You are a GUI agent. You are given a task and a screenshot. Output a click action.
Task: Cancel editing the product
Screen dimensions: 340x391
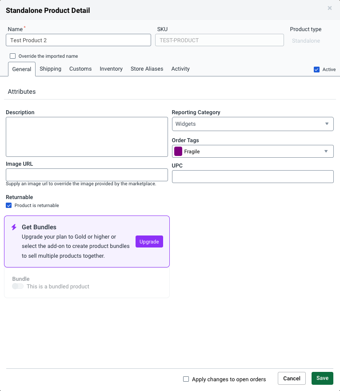coord(292,378)
